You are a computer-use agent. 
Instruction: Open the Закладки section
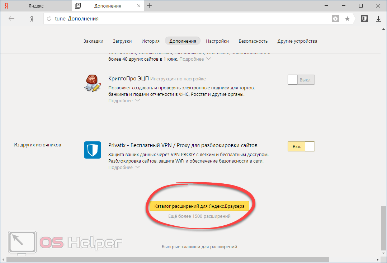tap(93, 41)
